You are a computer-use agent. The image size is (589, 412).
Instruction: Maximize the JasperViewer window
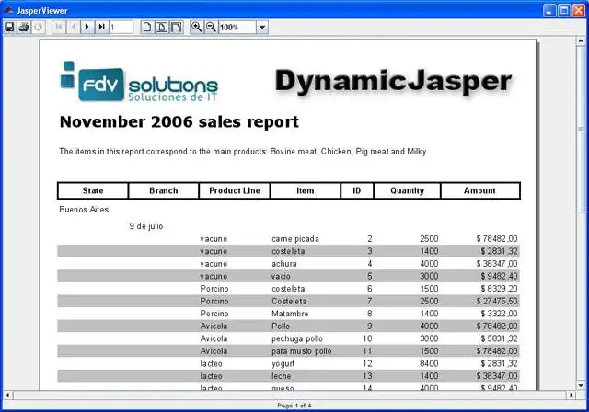coord(564,10)
